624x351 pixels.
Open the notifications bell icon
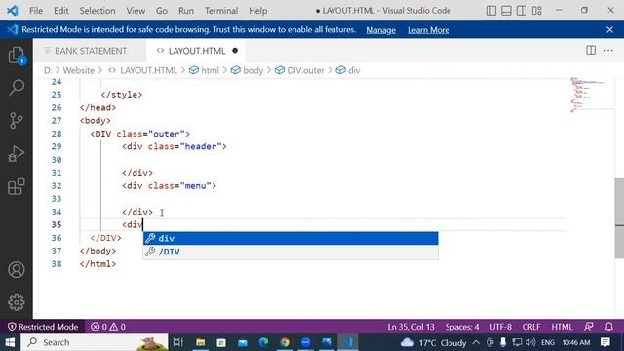(x=608, y=327)
